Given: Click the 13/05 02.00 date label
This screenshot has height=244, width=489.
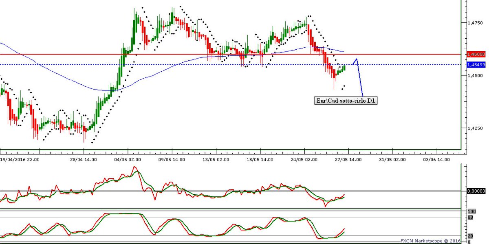Looking at the screenshot, I should click(x=216, y=160).
